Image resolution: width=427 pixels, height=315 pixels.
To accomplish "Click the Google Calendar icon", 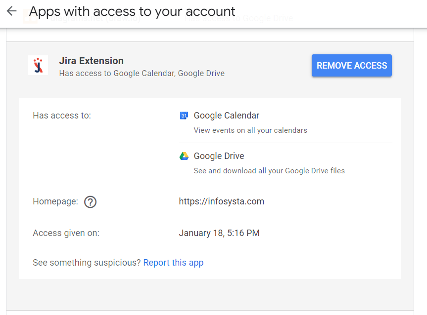I will click(184, 116).
